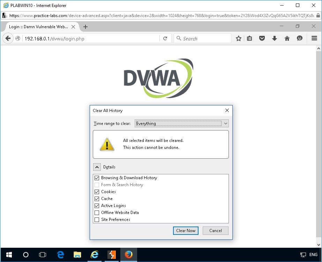Collapse the Details expander arrow
The height and width of the screenshot is (262, 322).
pyautogui.click(x=97, y=167)
